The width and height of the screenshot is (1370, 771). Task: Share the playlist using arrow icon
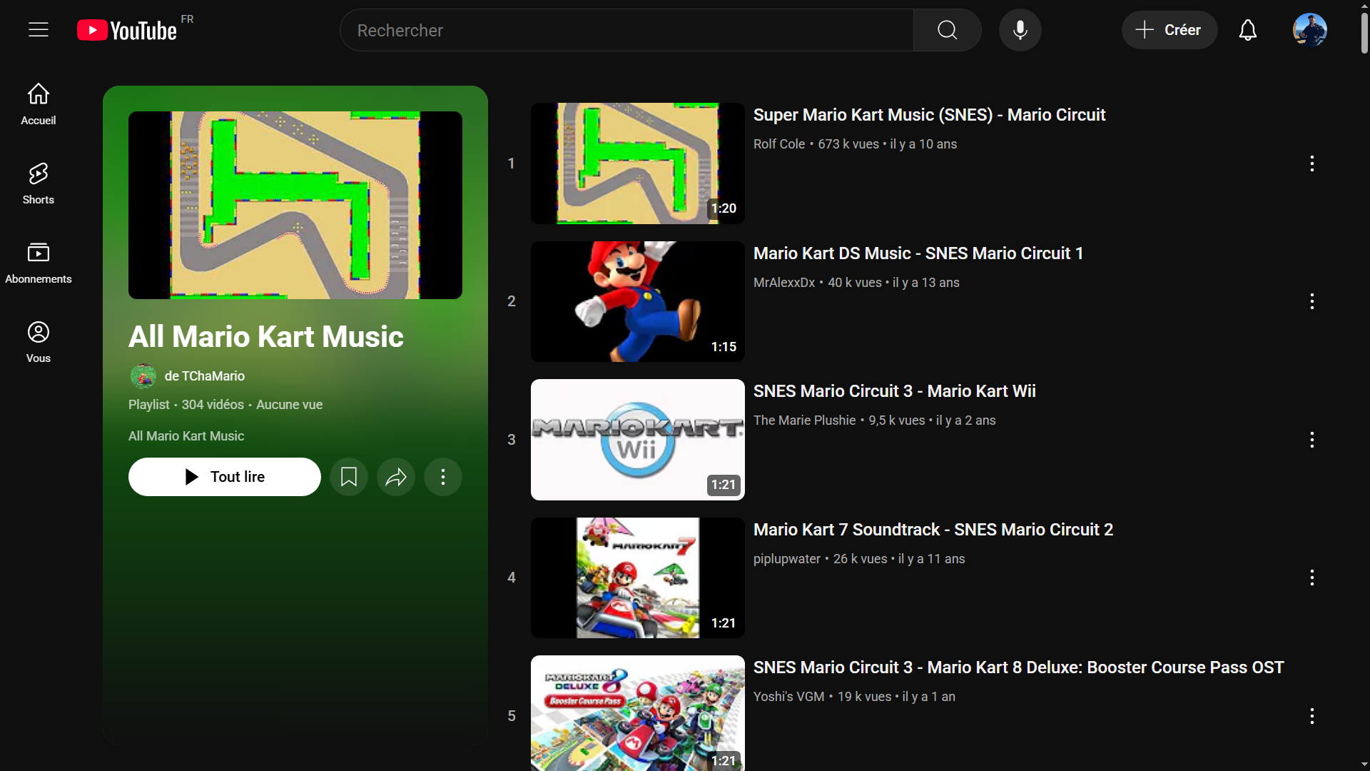(396, 477)
